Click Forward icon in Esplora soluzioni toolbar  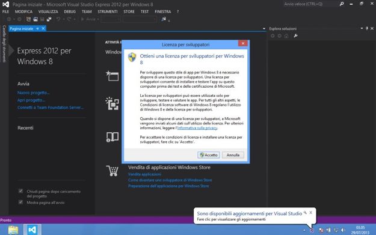(x=280, y=35)
